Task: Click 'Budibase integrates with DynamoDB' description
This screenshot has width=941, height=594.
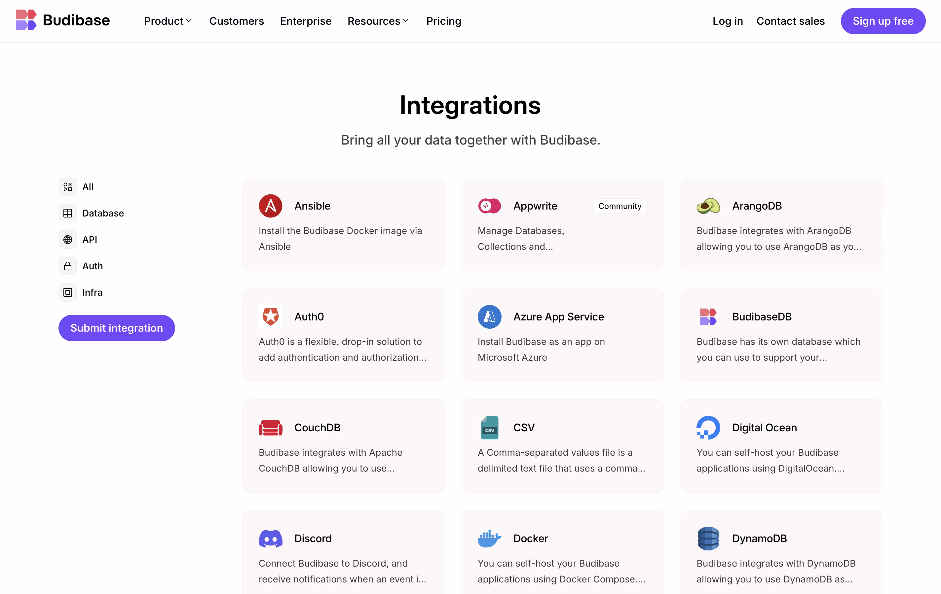Action: click(776, 571)
